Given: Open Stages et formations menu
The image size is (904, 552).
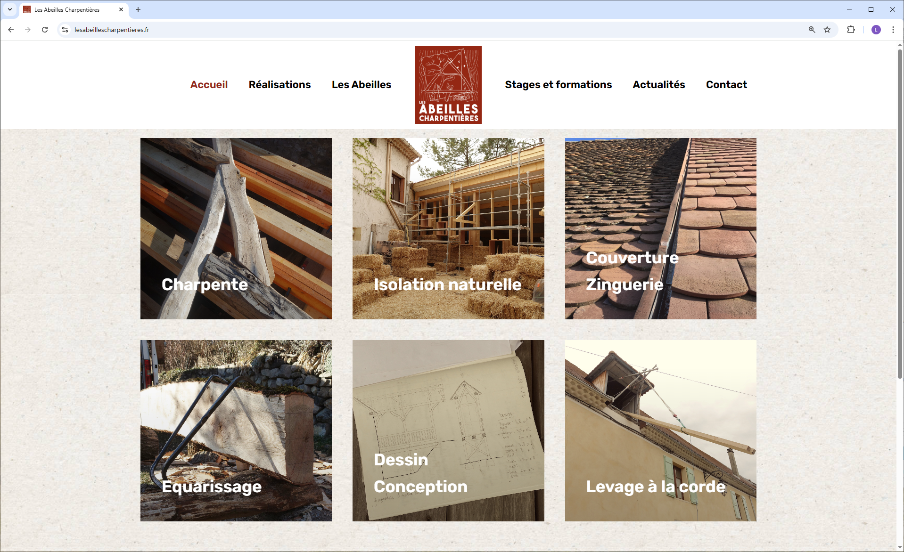Looking at the screenshot, I should click(558, 85).
